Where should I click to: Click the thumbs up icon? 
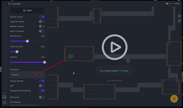point(180,16)
